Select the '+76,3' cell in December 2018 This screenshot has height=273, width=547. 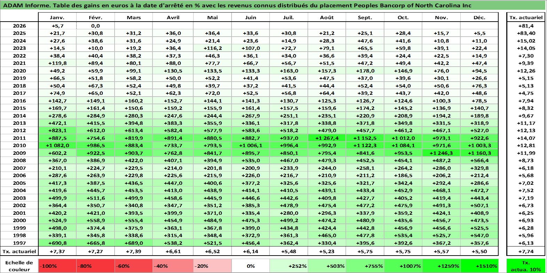pos(479,86)
